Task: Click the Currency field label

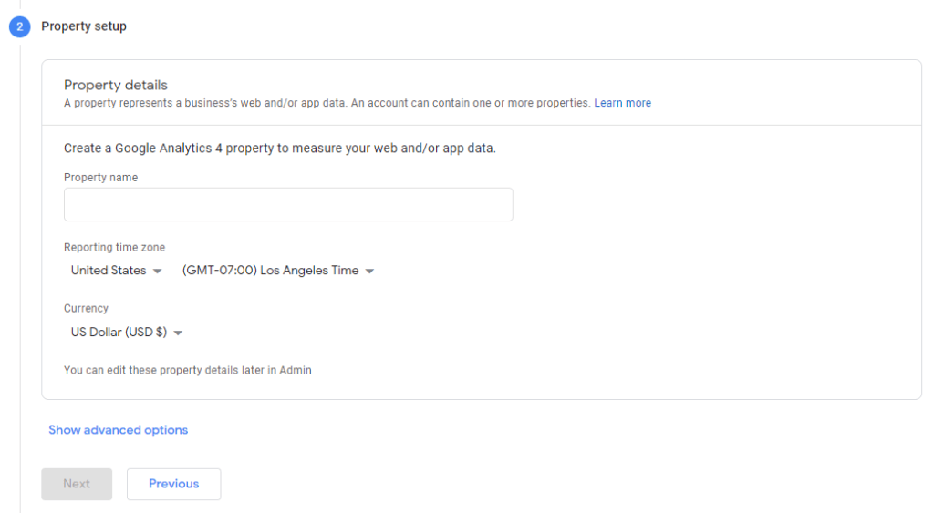Action: click(x=86, y=308)
